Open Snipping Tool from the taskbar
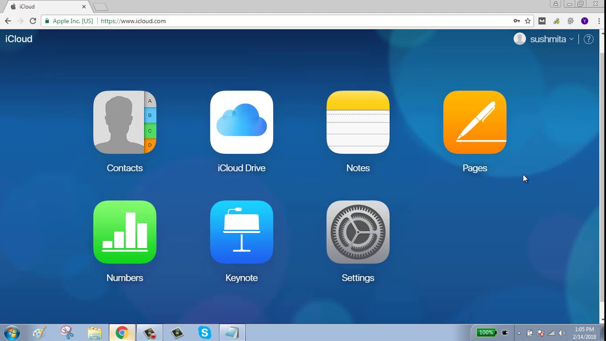The image size is (606, 341). point(67,332)
